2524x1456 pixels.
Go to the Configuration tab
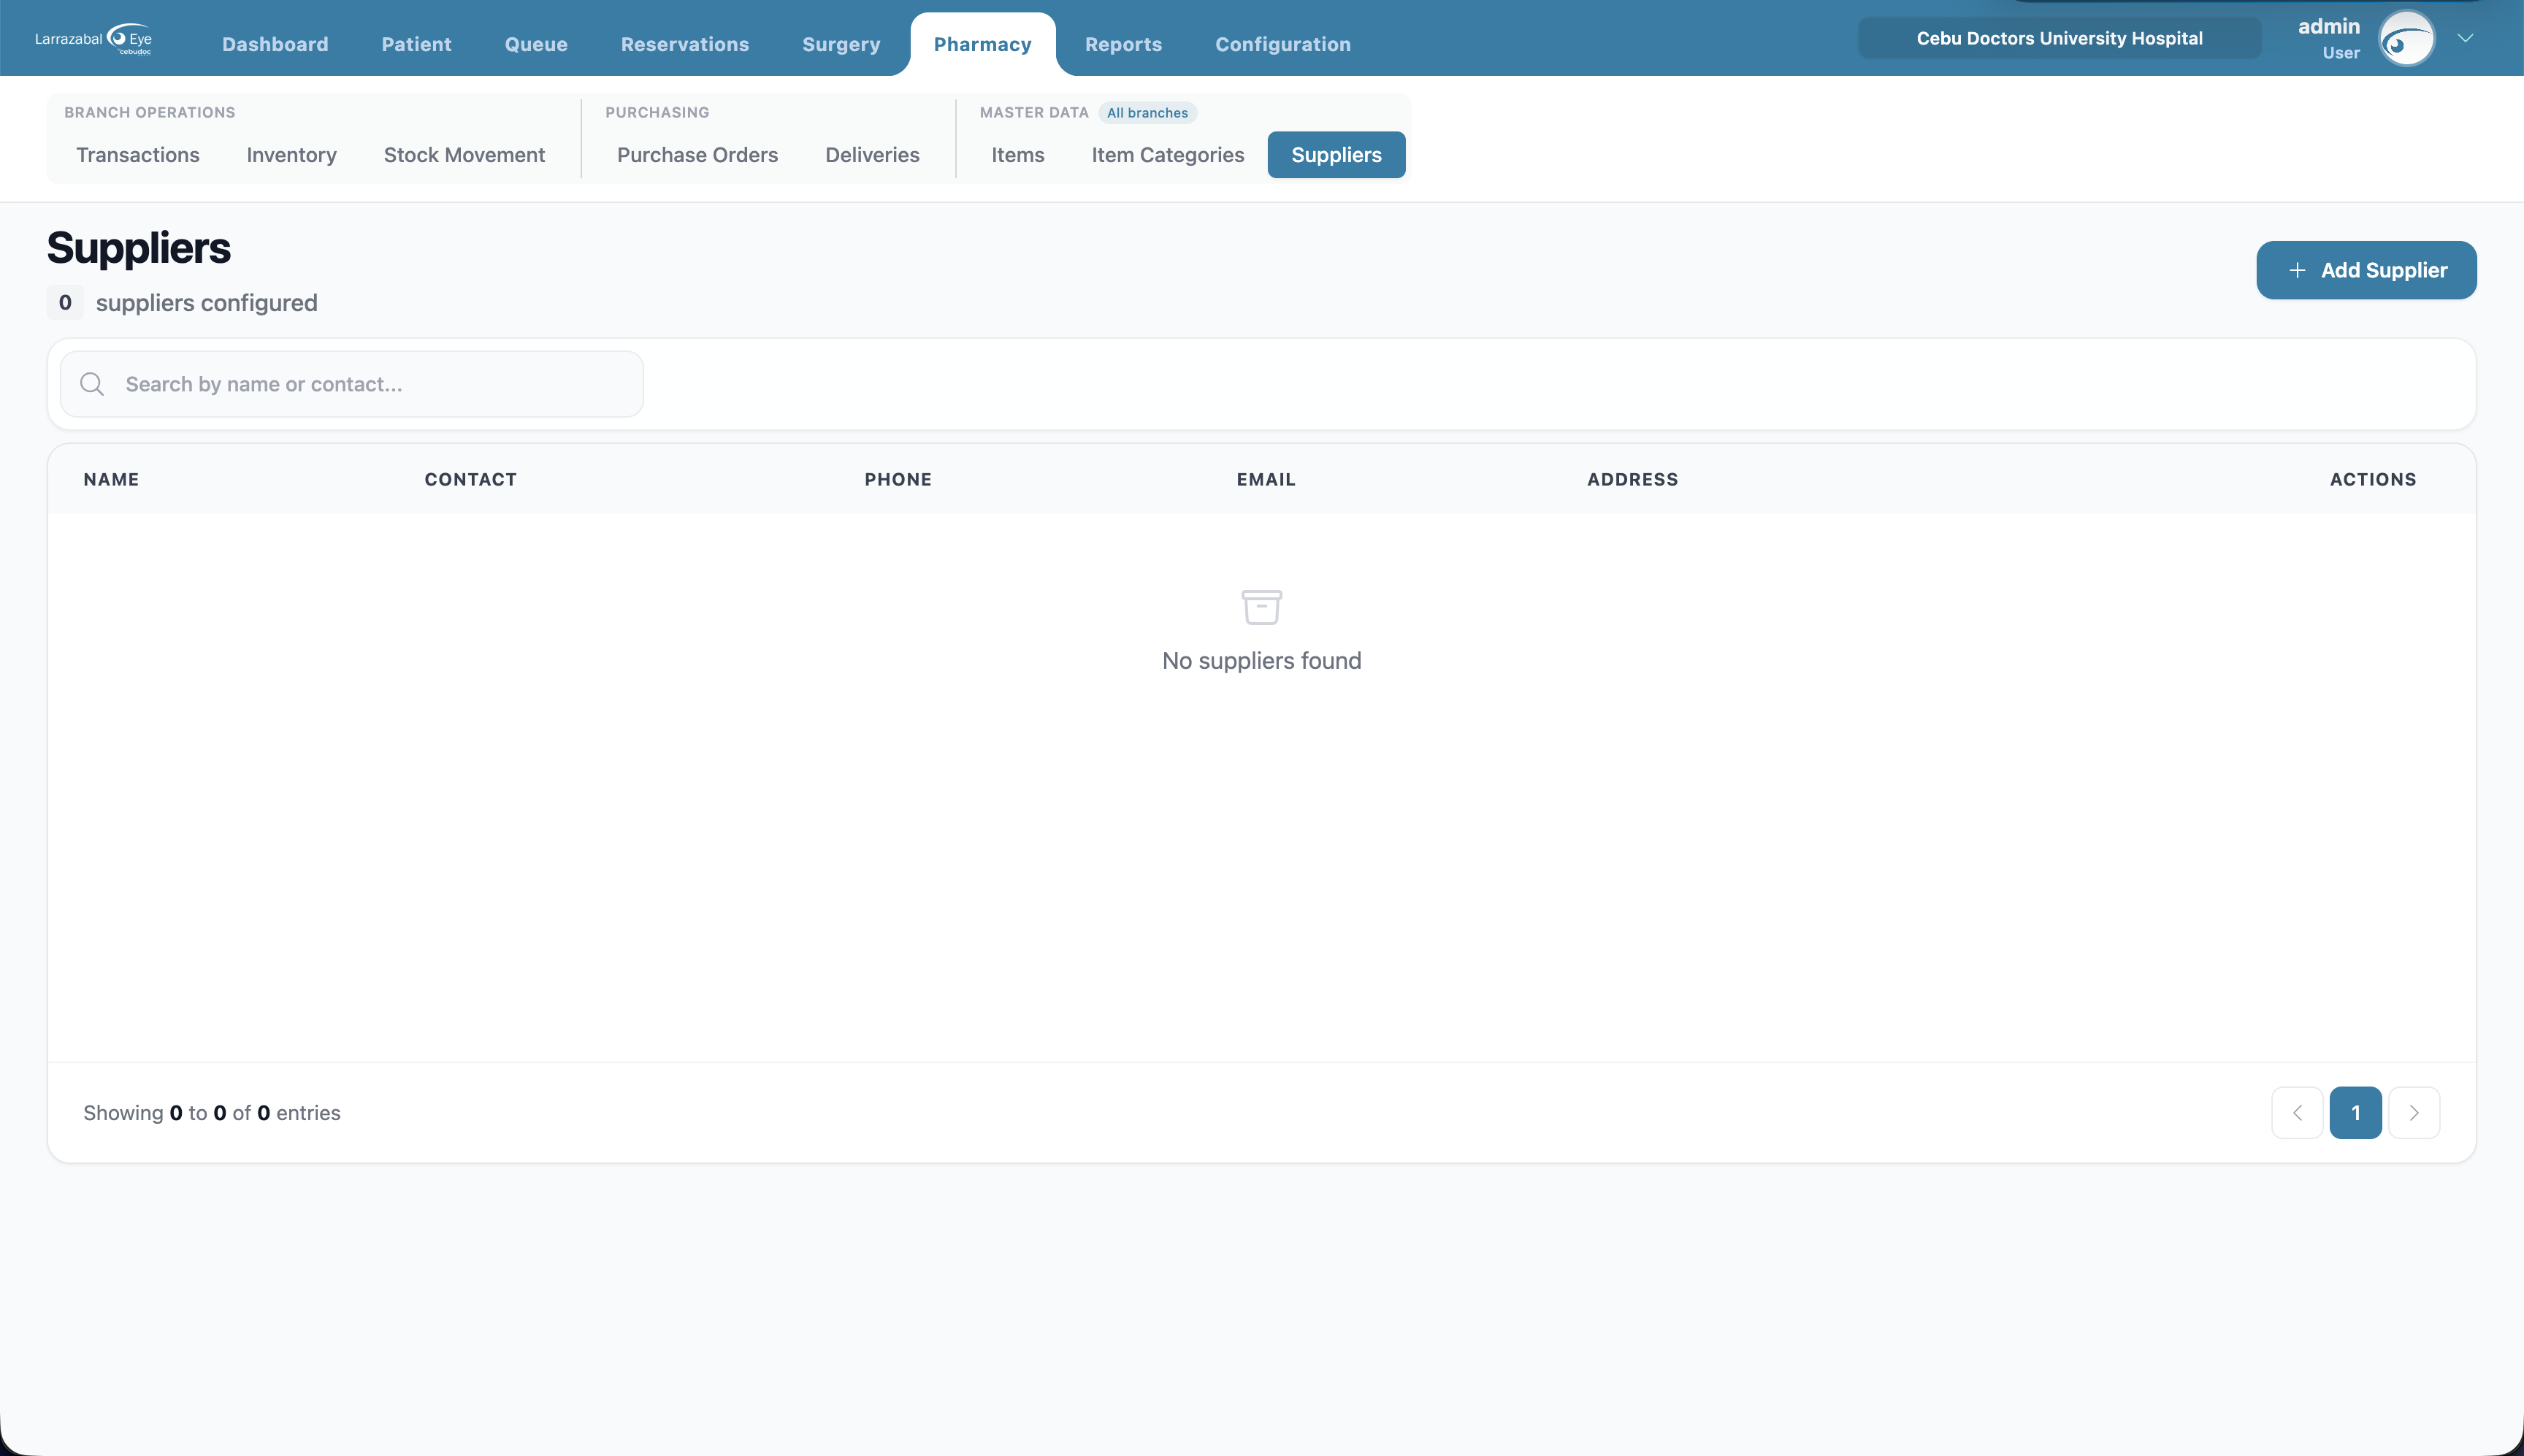tap(1283, 44)
